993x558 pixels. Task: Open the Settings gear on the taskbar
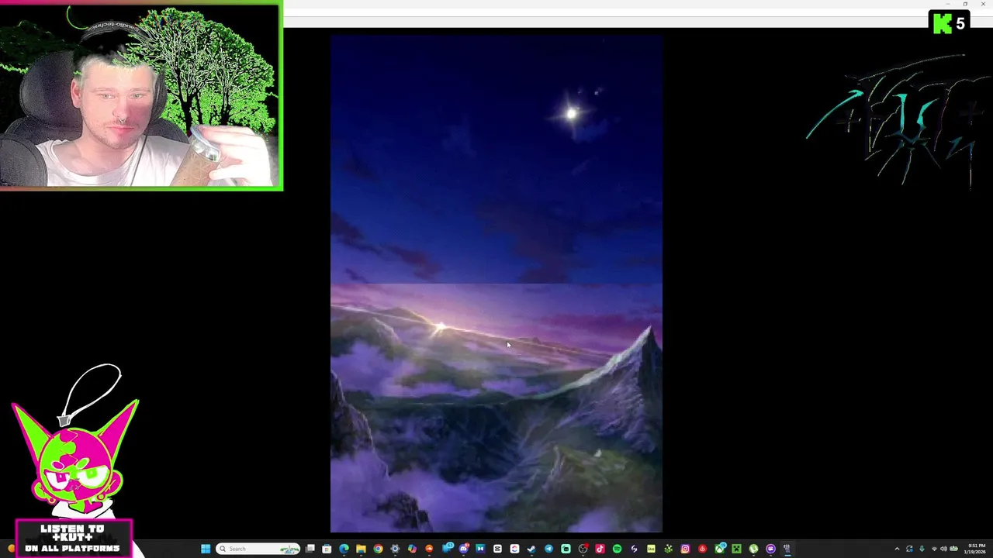point(395,549)
